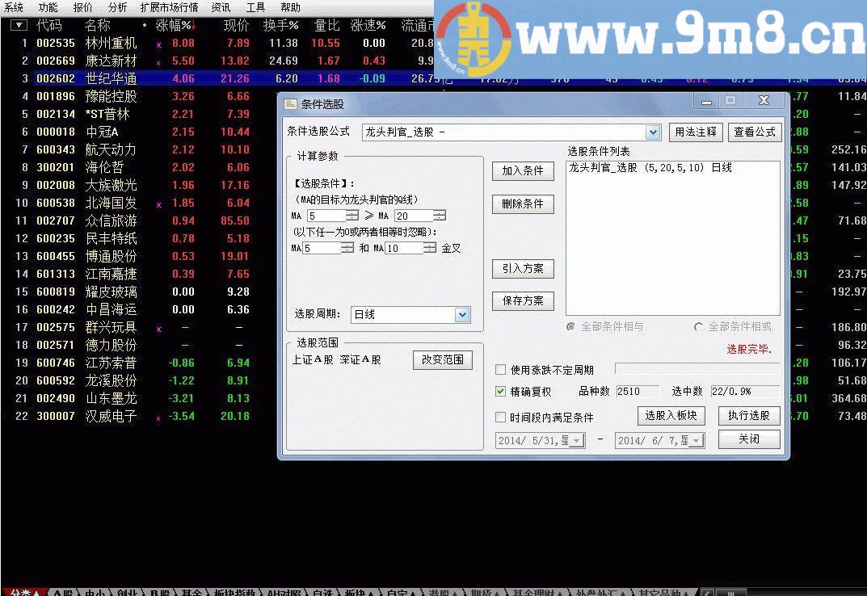Click the marker beside 林州重机
Image resolution: width=867 pixels, height=596 pixels.
pyautogui.click(x=158, y=44)
